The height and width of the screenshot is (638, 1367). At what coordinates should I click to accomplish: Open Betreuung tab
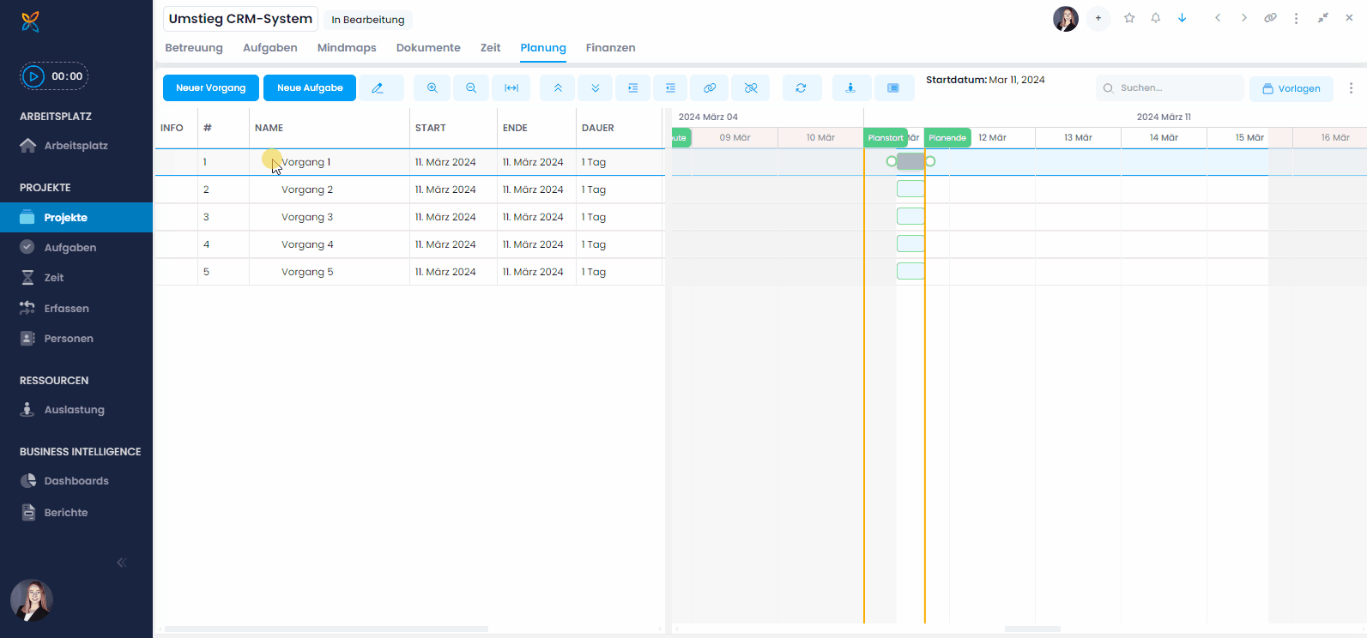pyautogui.click(x=194, y=48)
